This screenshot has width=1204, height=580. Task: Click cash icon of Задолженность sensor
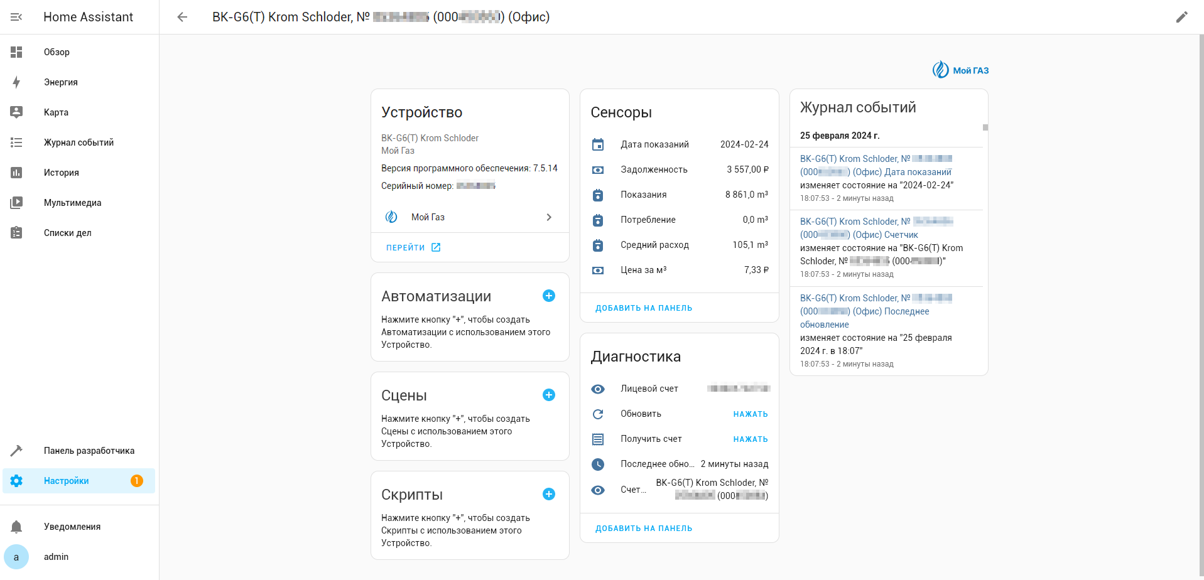click(598, 169)
